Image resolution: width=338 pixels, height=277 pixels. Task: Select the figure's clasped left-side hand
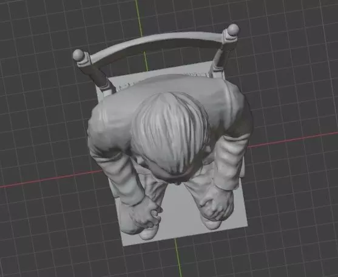[x=146, y=213]
